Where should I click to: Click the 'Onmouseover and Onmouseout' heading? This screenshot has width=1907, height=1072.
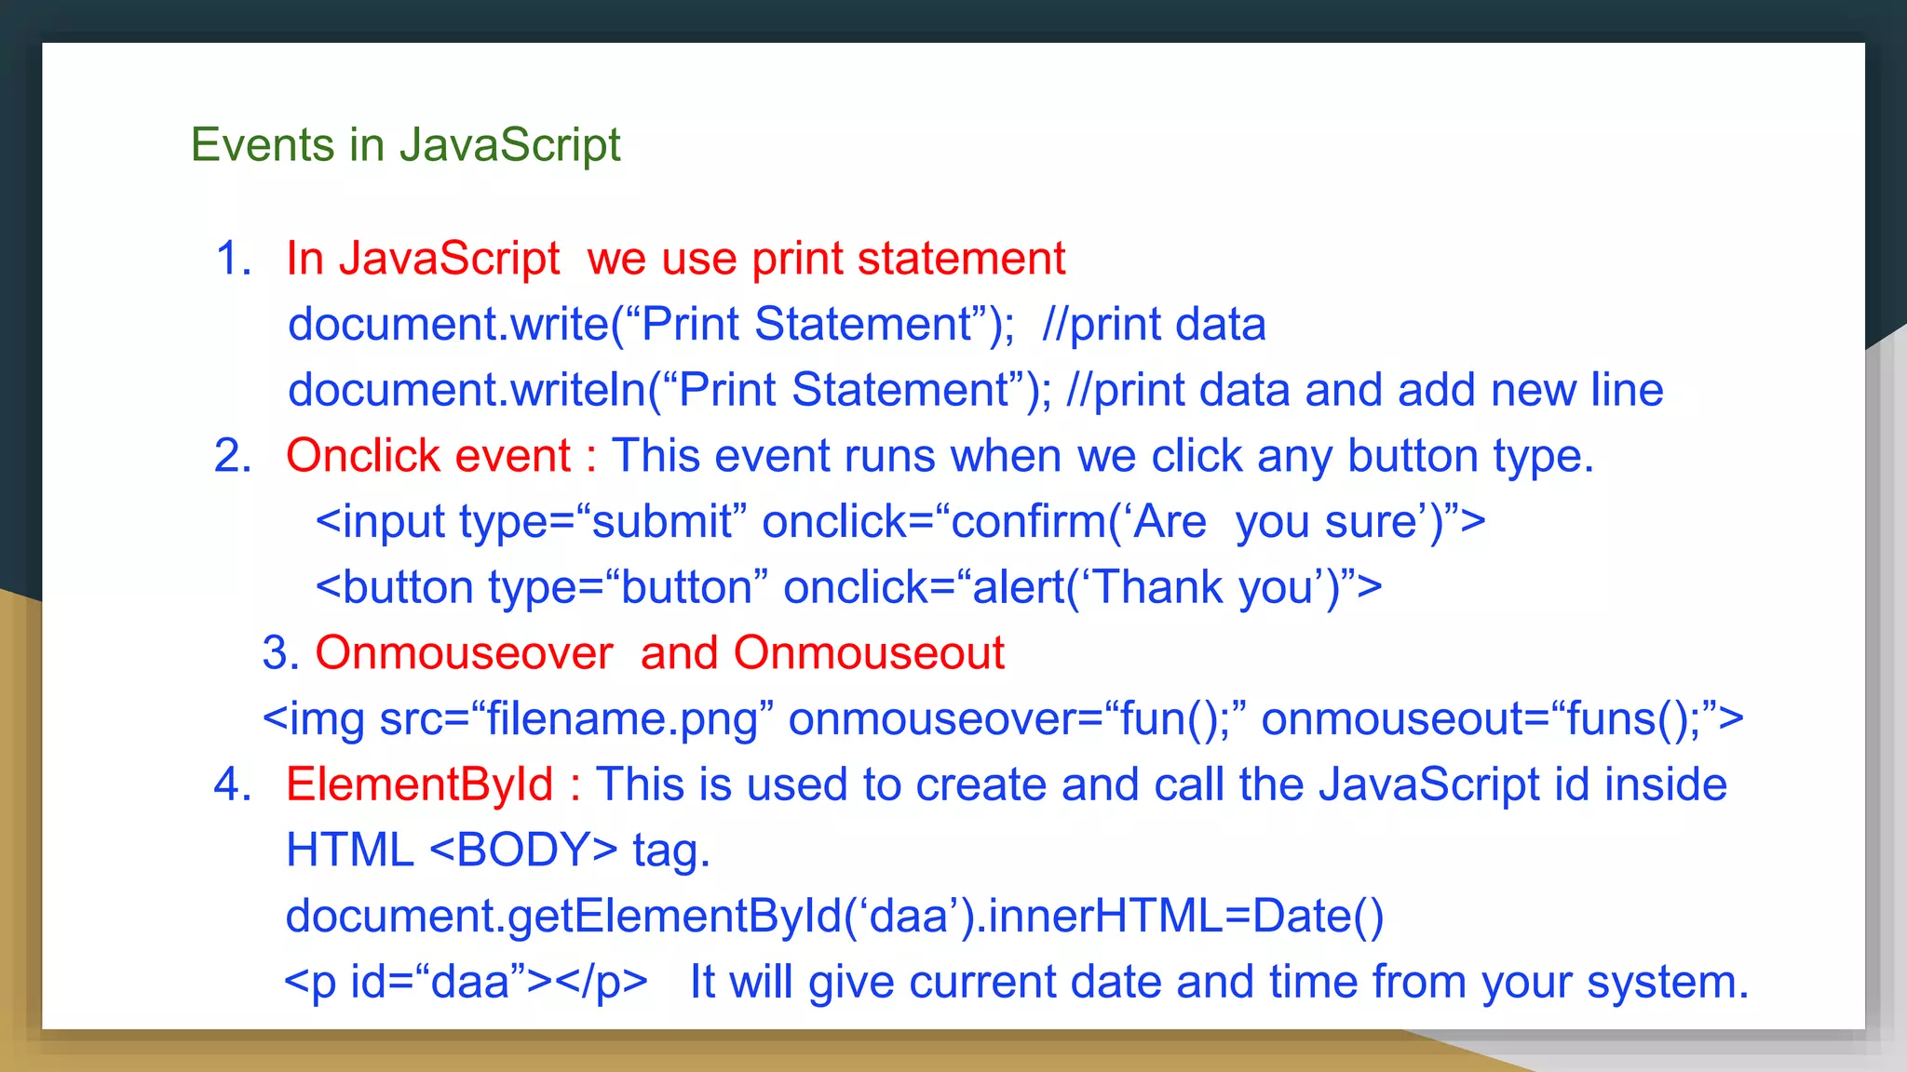[x=660, y=653]
